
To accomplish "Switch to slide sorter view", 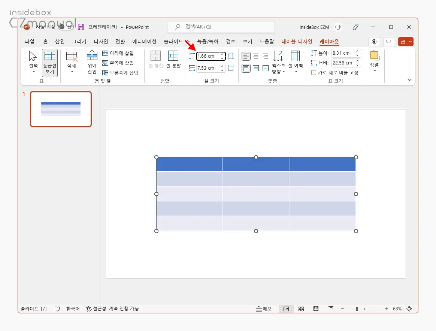I will (x=301, y=309).
